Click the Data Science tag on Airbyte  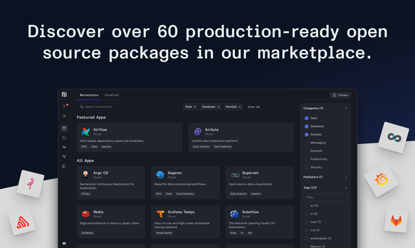click(201, 147)
